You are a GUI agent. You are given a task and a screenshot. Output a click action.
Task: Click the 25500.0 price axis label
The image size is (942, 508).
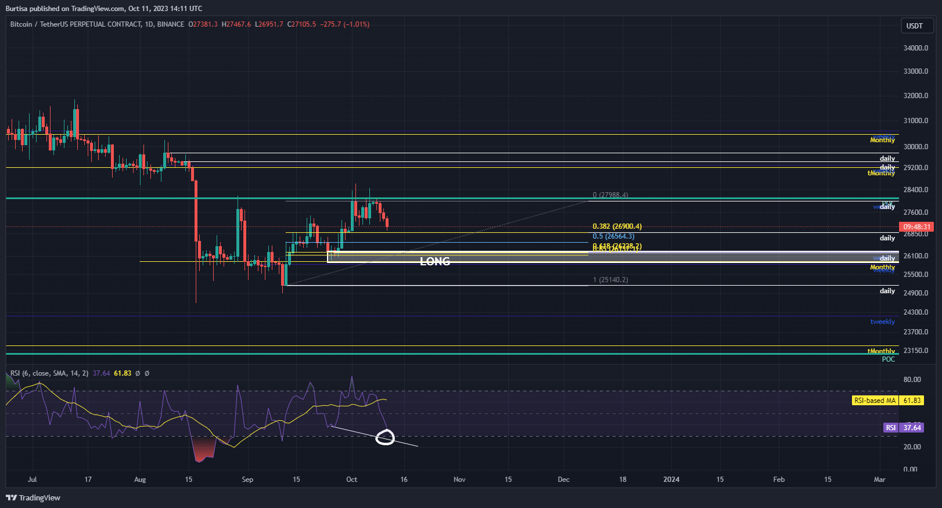(916, 275)
